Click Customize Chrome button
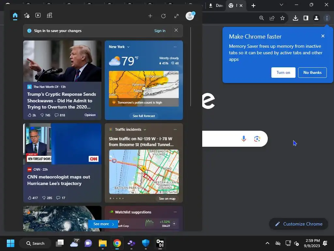The height and width of the screenshot is (251, 334). point(299,224)
